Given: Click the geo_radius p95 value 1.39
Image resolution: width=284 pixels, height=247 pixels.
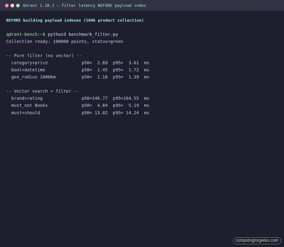Looking at the screenshot, I should (134, 77).
